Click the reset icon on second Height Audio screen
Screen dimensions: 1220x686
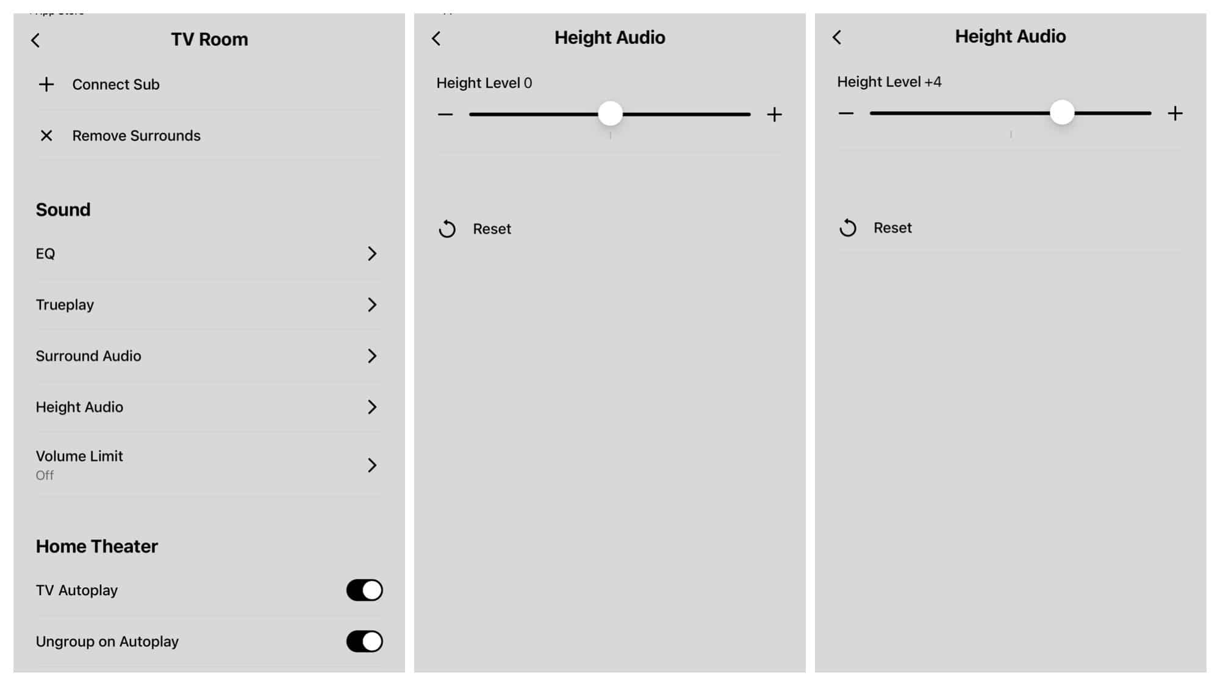(x=847, y=228)
